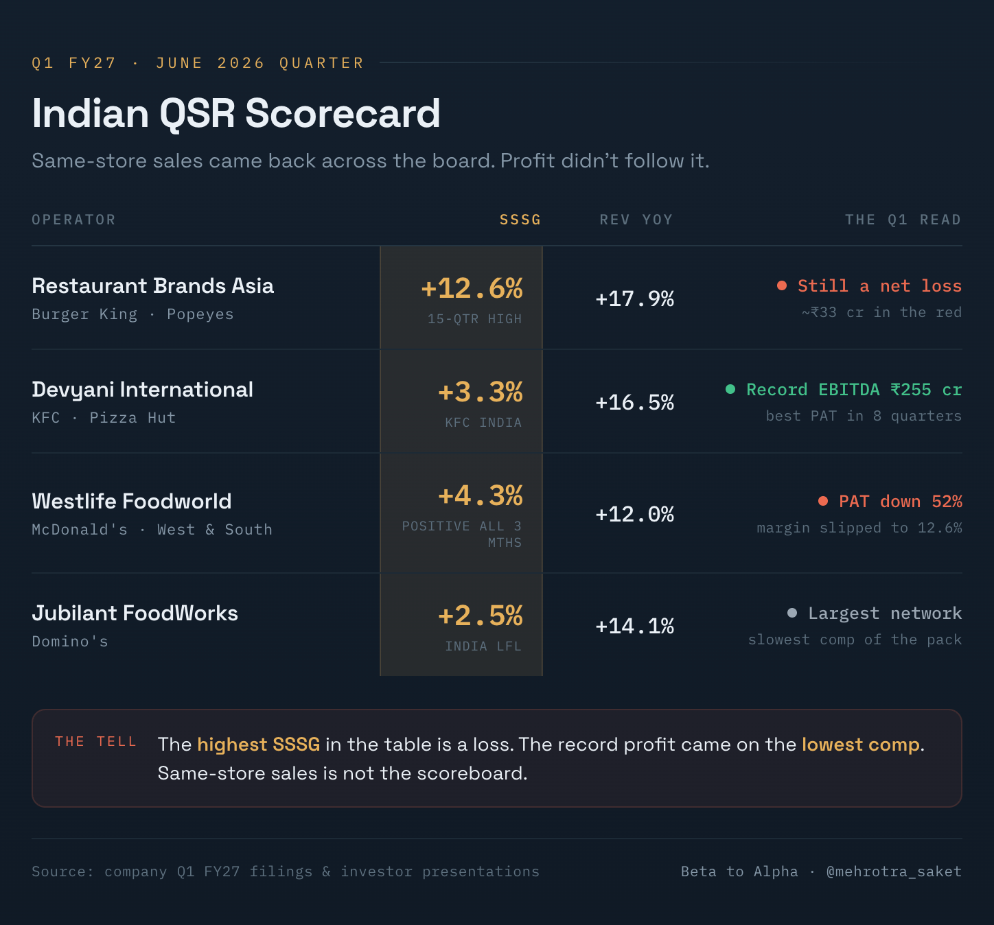
Task: Select the Jubilant FoodWorks operator name
Action: click(x=135, y=613)
